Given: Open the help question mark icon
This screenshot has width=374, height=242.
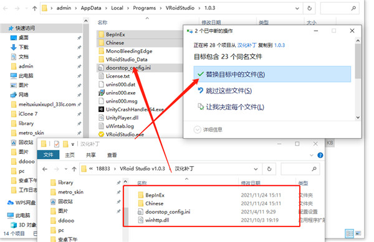Looking at the screenshot, I should tap(320, 156).
